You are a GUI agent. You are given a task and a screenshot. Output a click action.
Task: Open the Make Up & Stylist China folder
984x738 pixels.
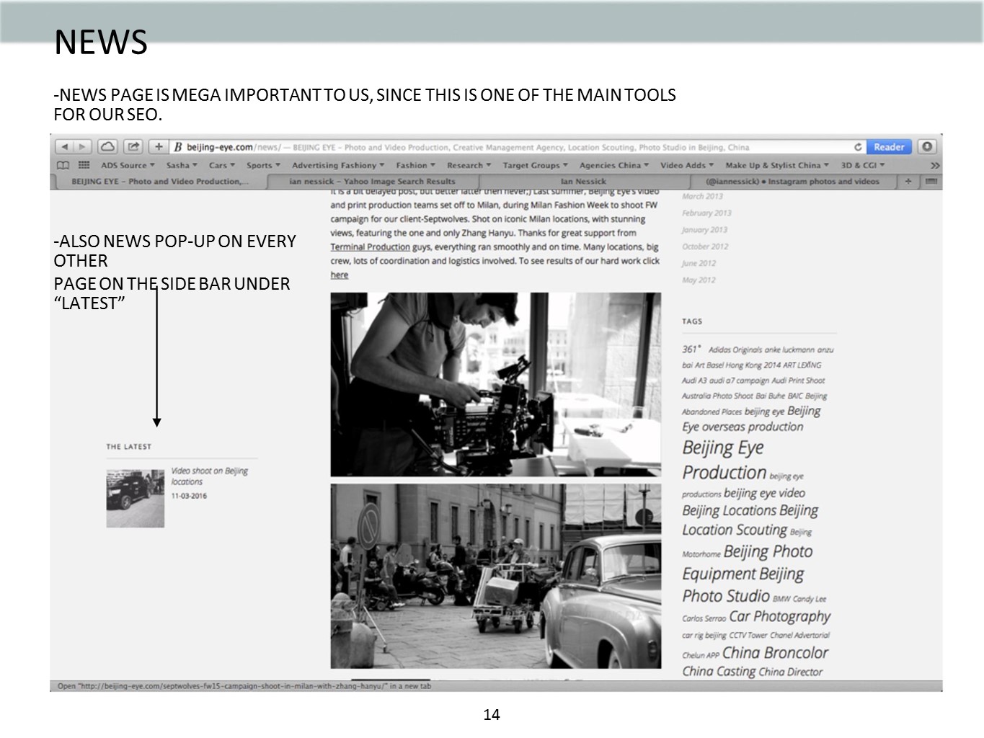click(777, 165)
